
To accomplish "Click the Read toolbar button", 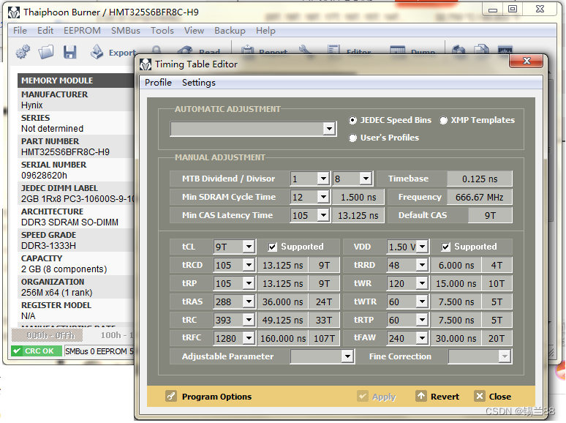I will click(x=198, y=52).
